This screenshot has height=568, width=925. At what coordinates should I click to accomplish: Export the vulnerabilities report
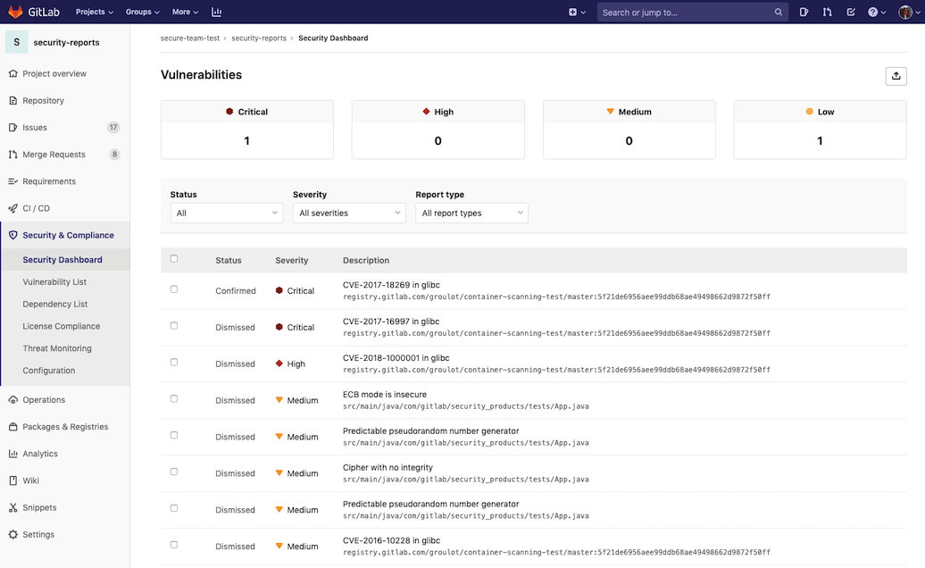(896, 76)
